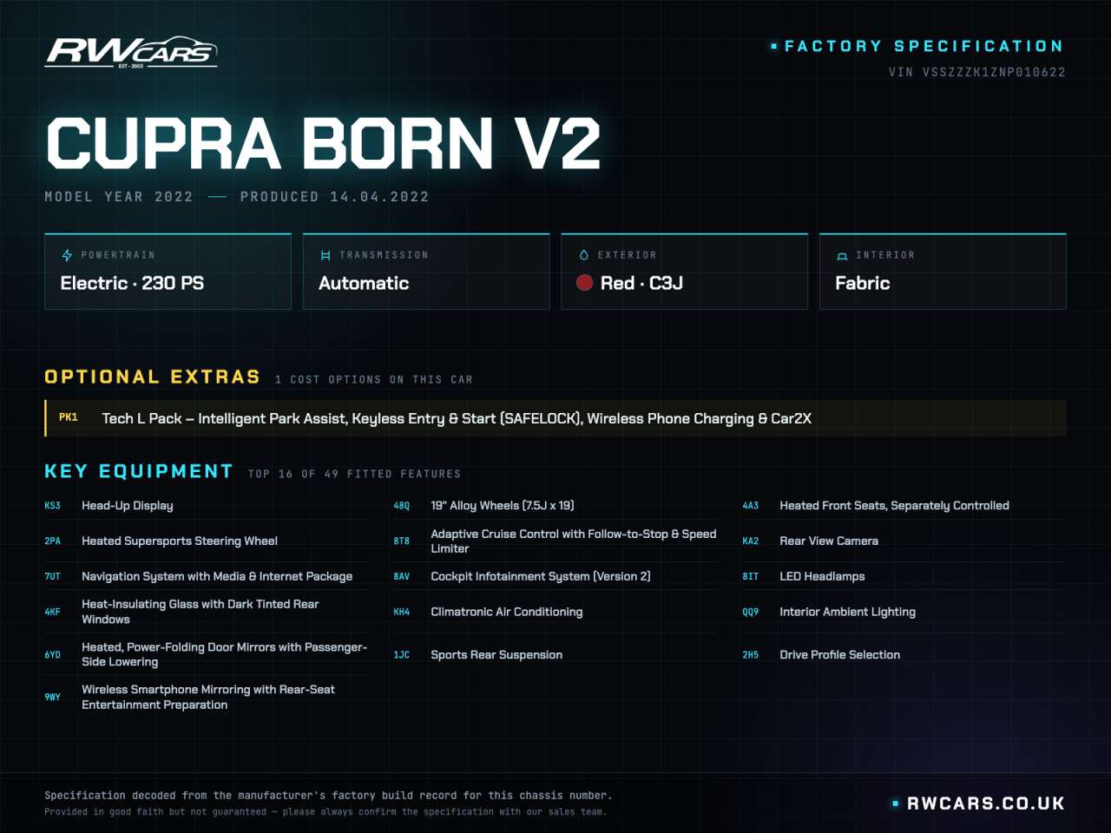Click the RW Cars logo

[131, 53]
